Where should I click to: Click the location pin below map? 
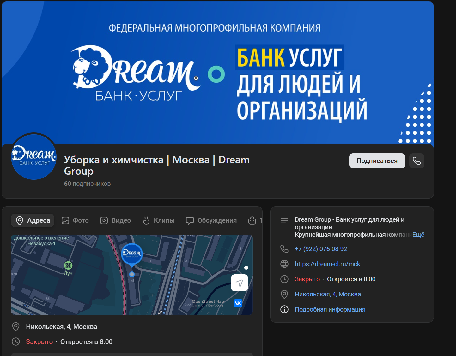16,326
